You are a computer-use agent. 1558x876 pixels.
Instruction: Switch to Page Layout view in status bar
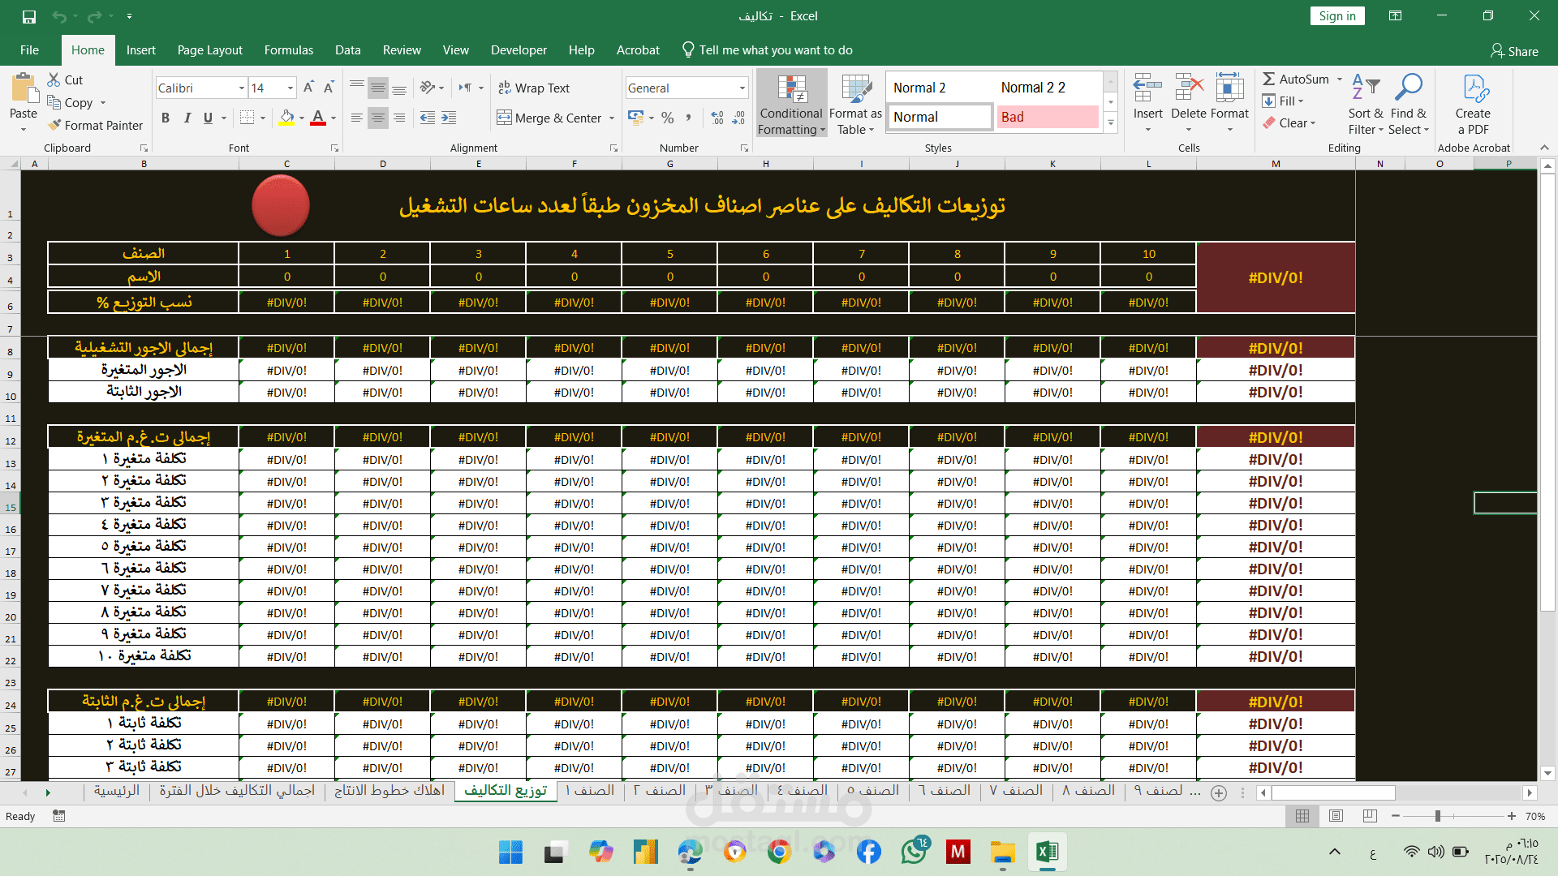click(x=1336, y=816)
